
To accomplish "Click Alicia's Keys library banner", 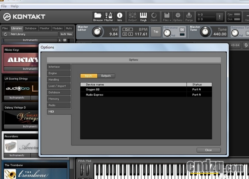I will point(21,60).
